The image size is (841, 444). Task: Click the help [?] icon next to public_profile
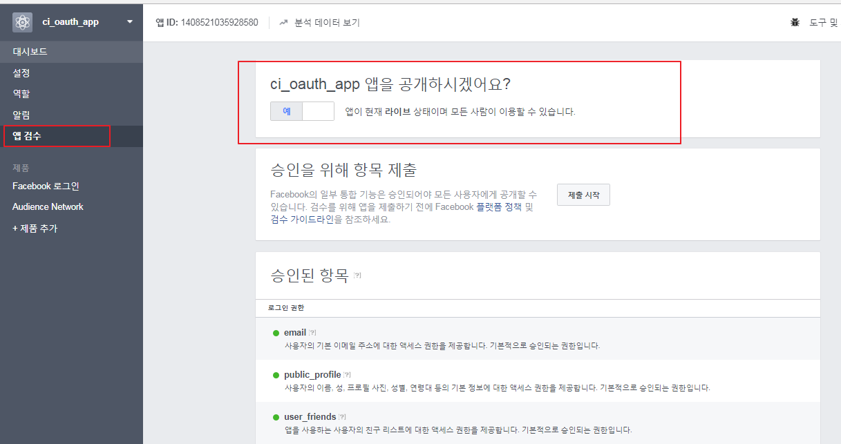347,375
